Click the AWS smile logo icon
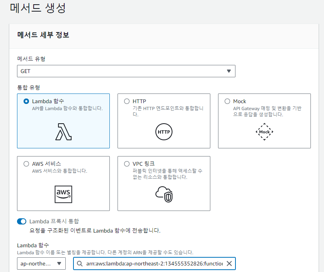 tap(63, 194)
